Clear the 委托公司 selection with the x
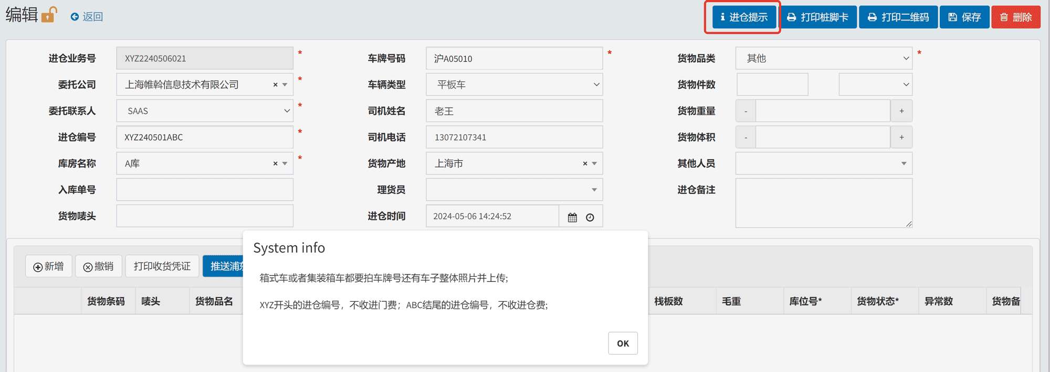The width and height of the screenshot is (1050, 372). (x=275, y=85)
